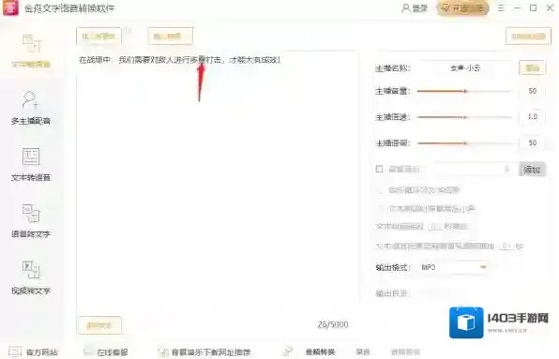
Task: Click the second yellow button above the text box
Action: [x=171, y=36]
